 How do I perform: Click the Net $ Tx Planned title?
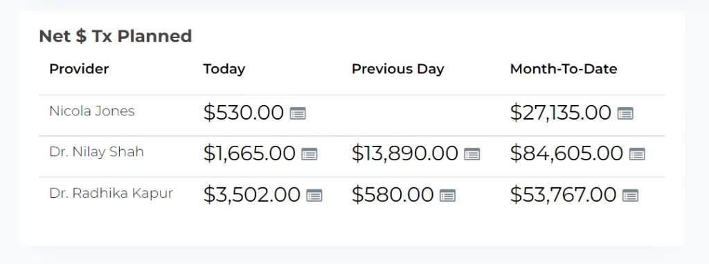click(x=116, y=36)
